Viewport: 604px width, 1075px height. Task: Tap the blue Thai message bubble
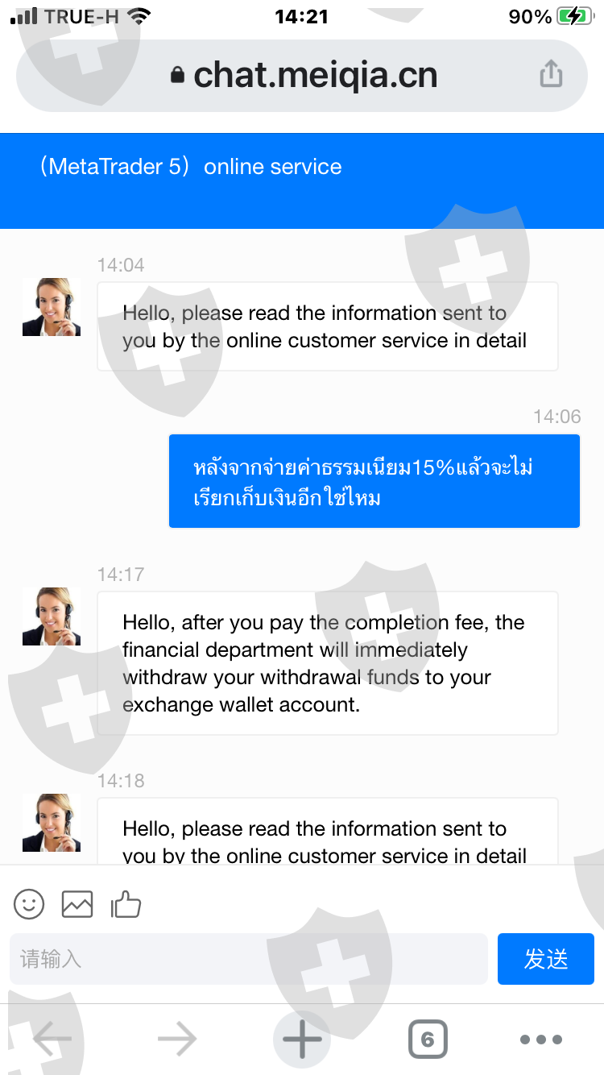point(374,481)
